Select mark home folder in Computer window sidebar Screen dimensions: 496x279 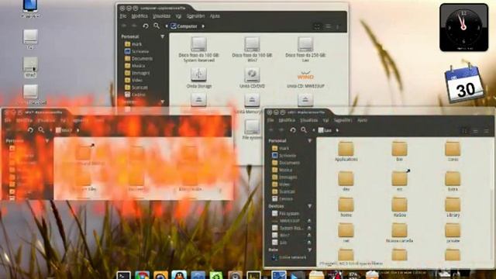tap(133, 44)
